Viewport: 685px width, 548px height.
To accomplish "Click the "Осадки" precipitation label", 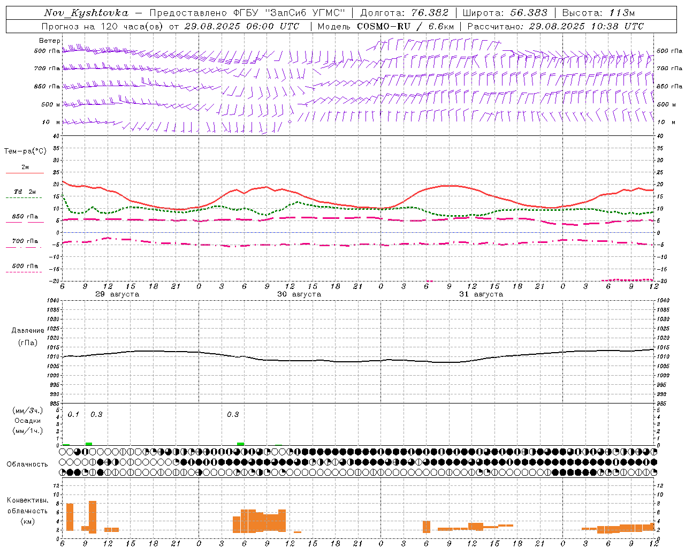I will [27, 421].
